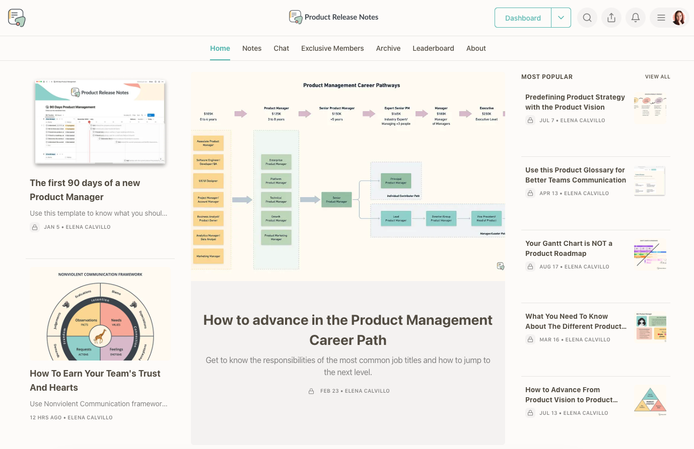Click 'Use Nonviolent Communication framewor...' excerpt

[99, 404]
